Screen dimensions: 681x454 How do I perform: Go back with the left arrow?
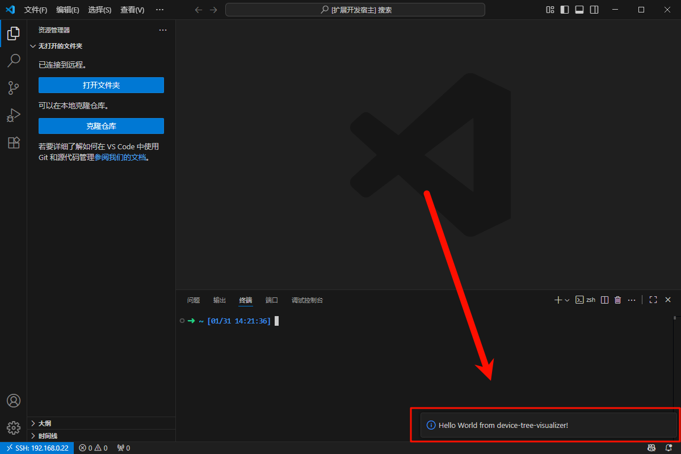pyautogui.click(x=199, y=10)
